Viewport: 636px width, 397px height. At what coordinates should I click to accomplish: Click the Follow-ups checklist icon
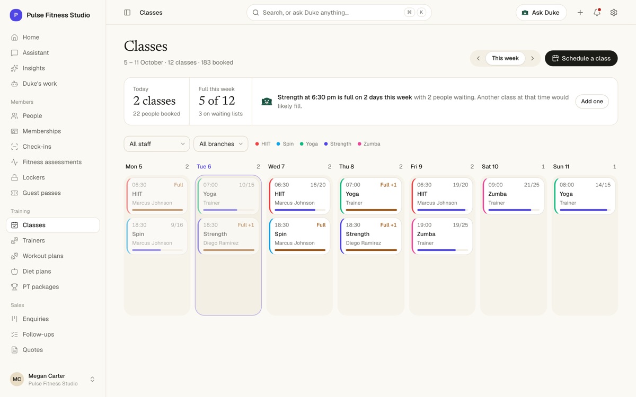click(14, 334)
